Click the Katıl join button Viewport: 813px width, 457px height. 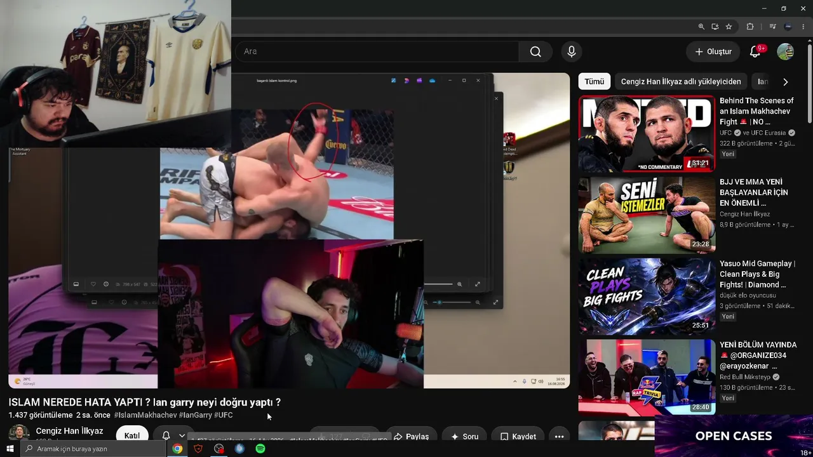(x=132, y=435)
